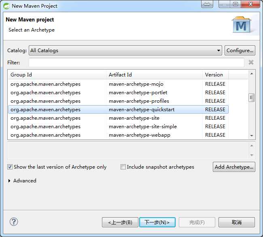Select the maven-archetype-profiles row
The height and width of the screenshot is (237, 263).
118,101
